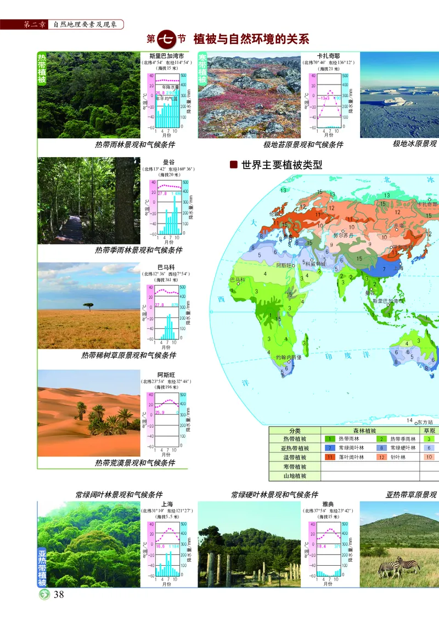
Task: Select the 上海 station title above chart
Action: point(167,504)
